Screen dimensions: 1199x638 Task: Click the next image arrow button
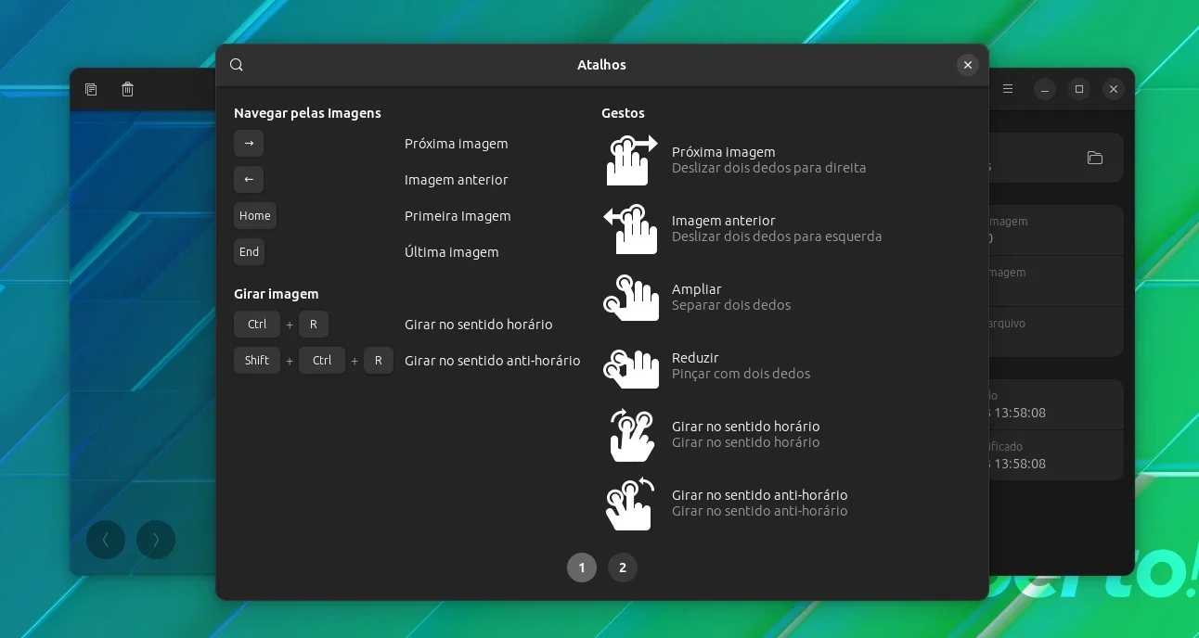click(x=156, y=540)
